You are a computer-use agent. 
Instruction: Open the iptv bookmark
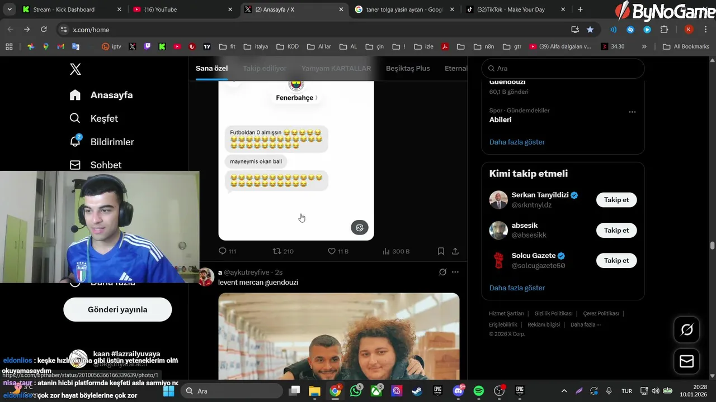tap(111, 46)
